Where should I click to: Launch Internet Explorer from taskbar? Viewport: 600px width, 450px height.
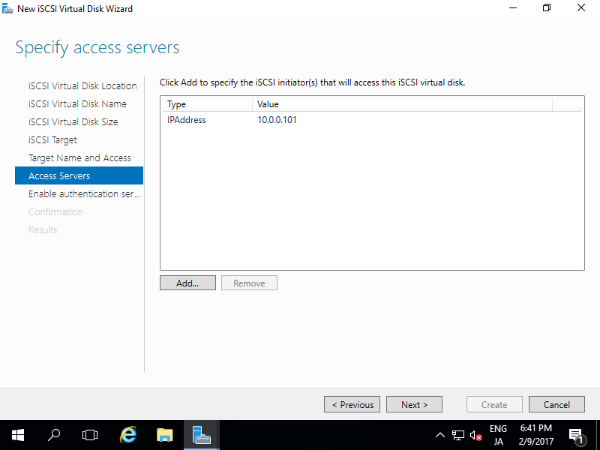click(127, 435)
